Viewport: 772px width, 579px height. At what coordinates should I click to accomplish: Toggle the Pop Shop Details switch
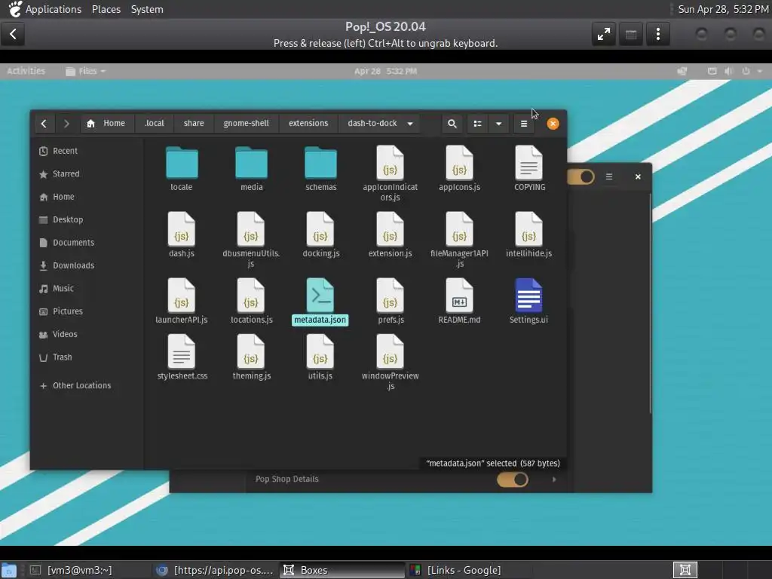coord(512,479)
